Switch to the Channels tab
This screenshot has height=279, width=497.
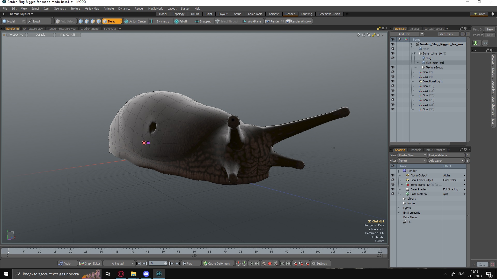tap(415, 150)
